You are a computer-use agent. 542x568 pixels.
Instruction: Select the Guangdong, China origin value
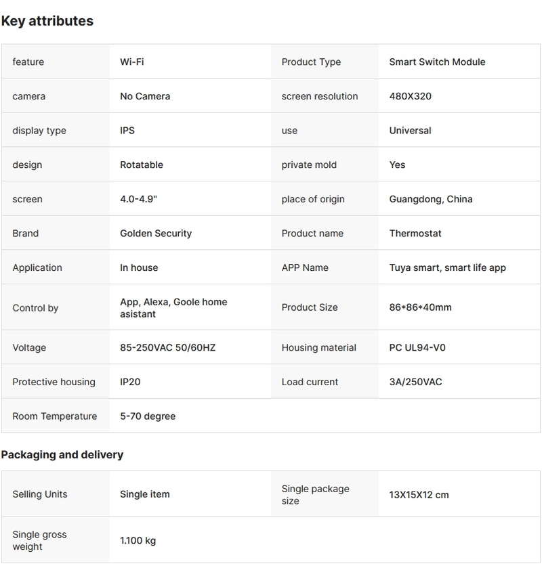[x=431, y=199]
